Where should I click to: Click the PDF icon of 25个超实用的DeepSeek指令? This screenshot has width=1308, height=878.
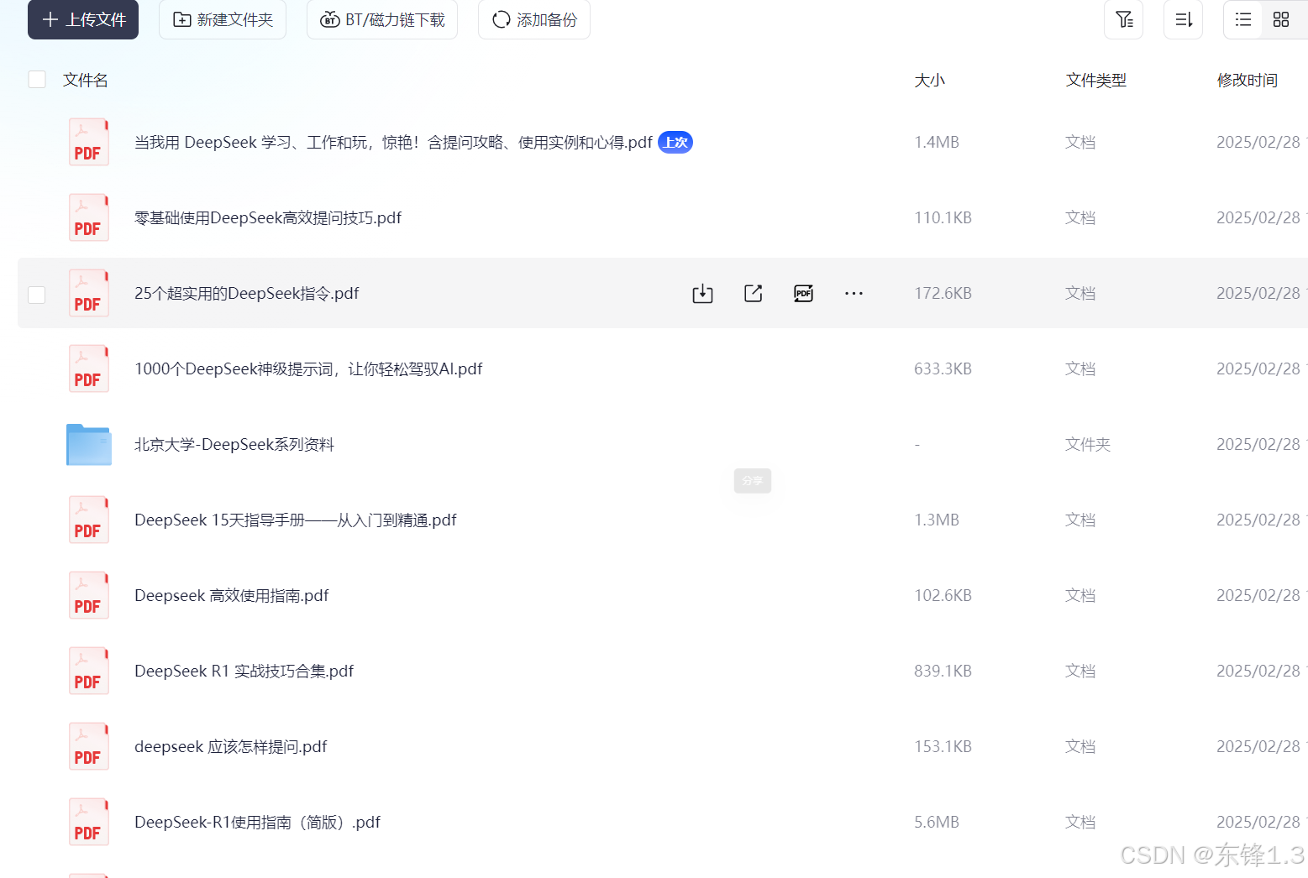tap(88, 293)
